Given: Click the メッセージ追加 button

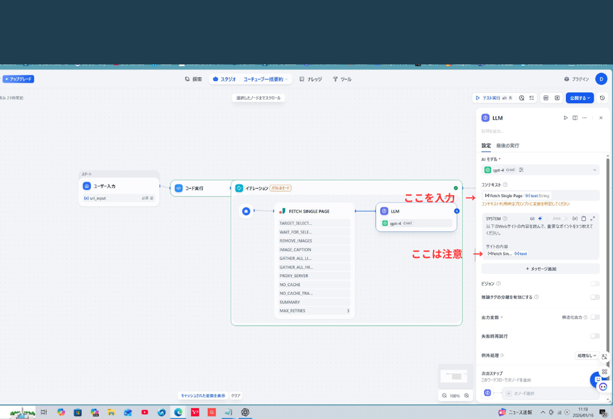Looking at the screenshot, I should click(x=541, y=269).
